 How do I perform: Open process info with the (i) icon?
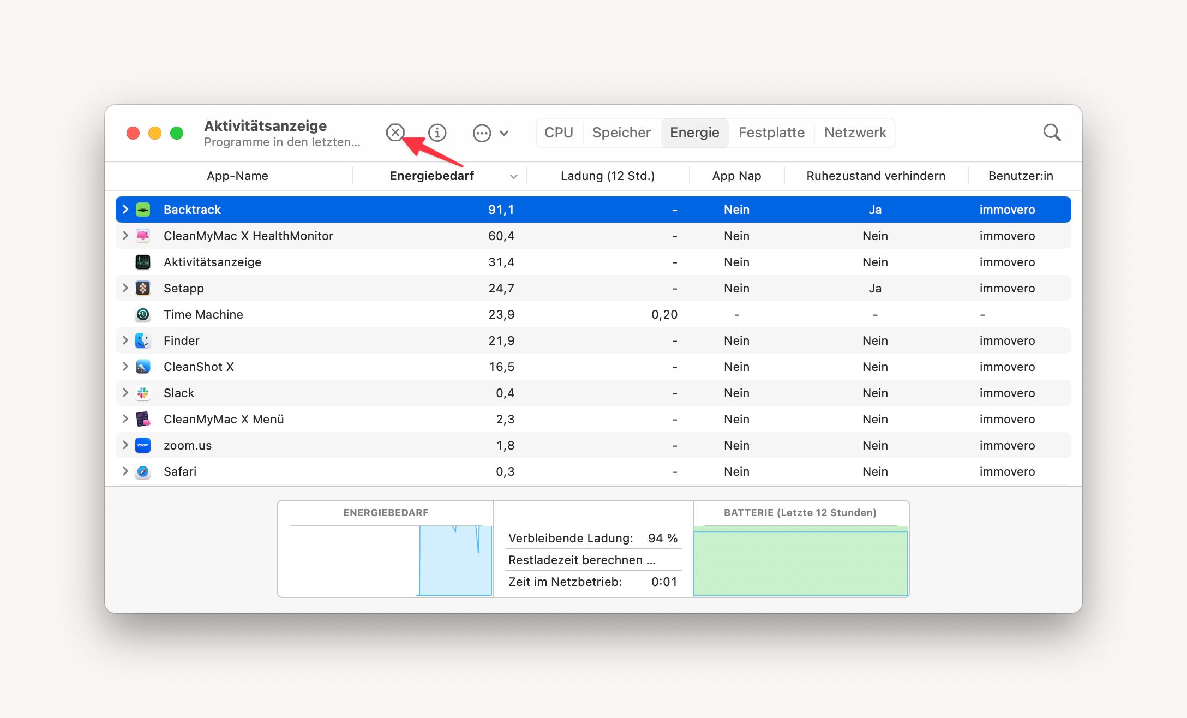point(437,133)
